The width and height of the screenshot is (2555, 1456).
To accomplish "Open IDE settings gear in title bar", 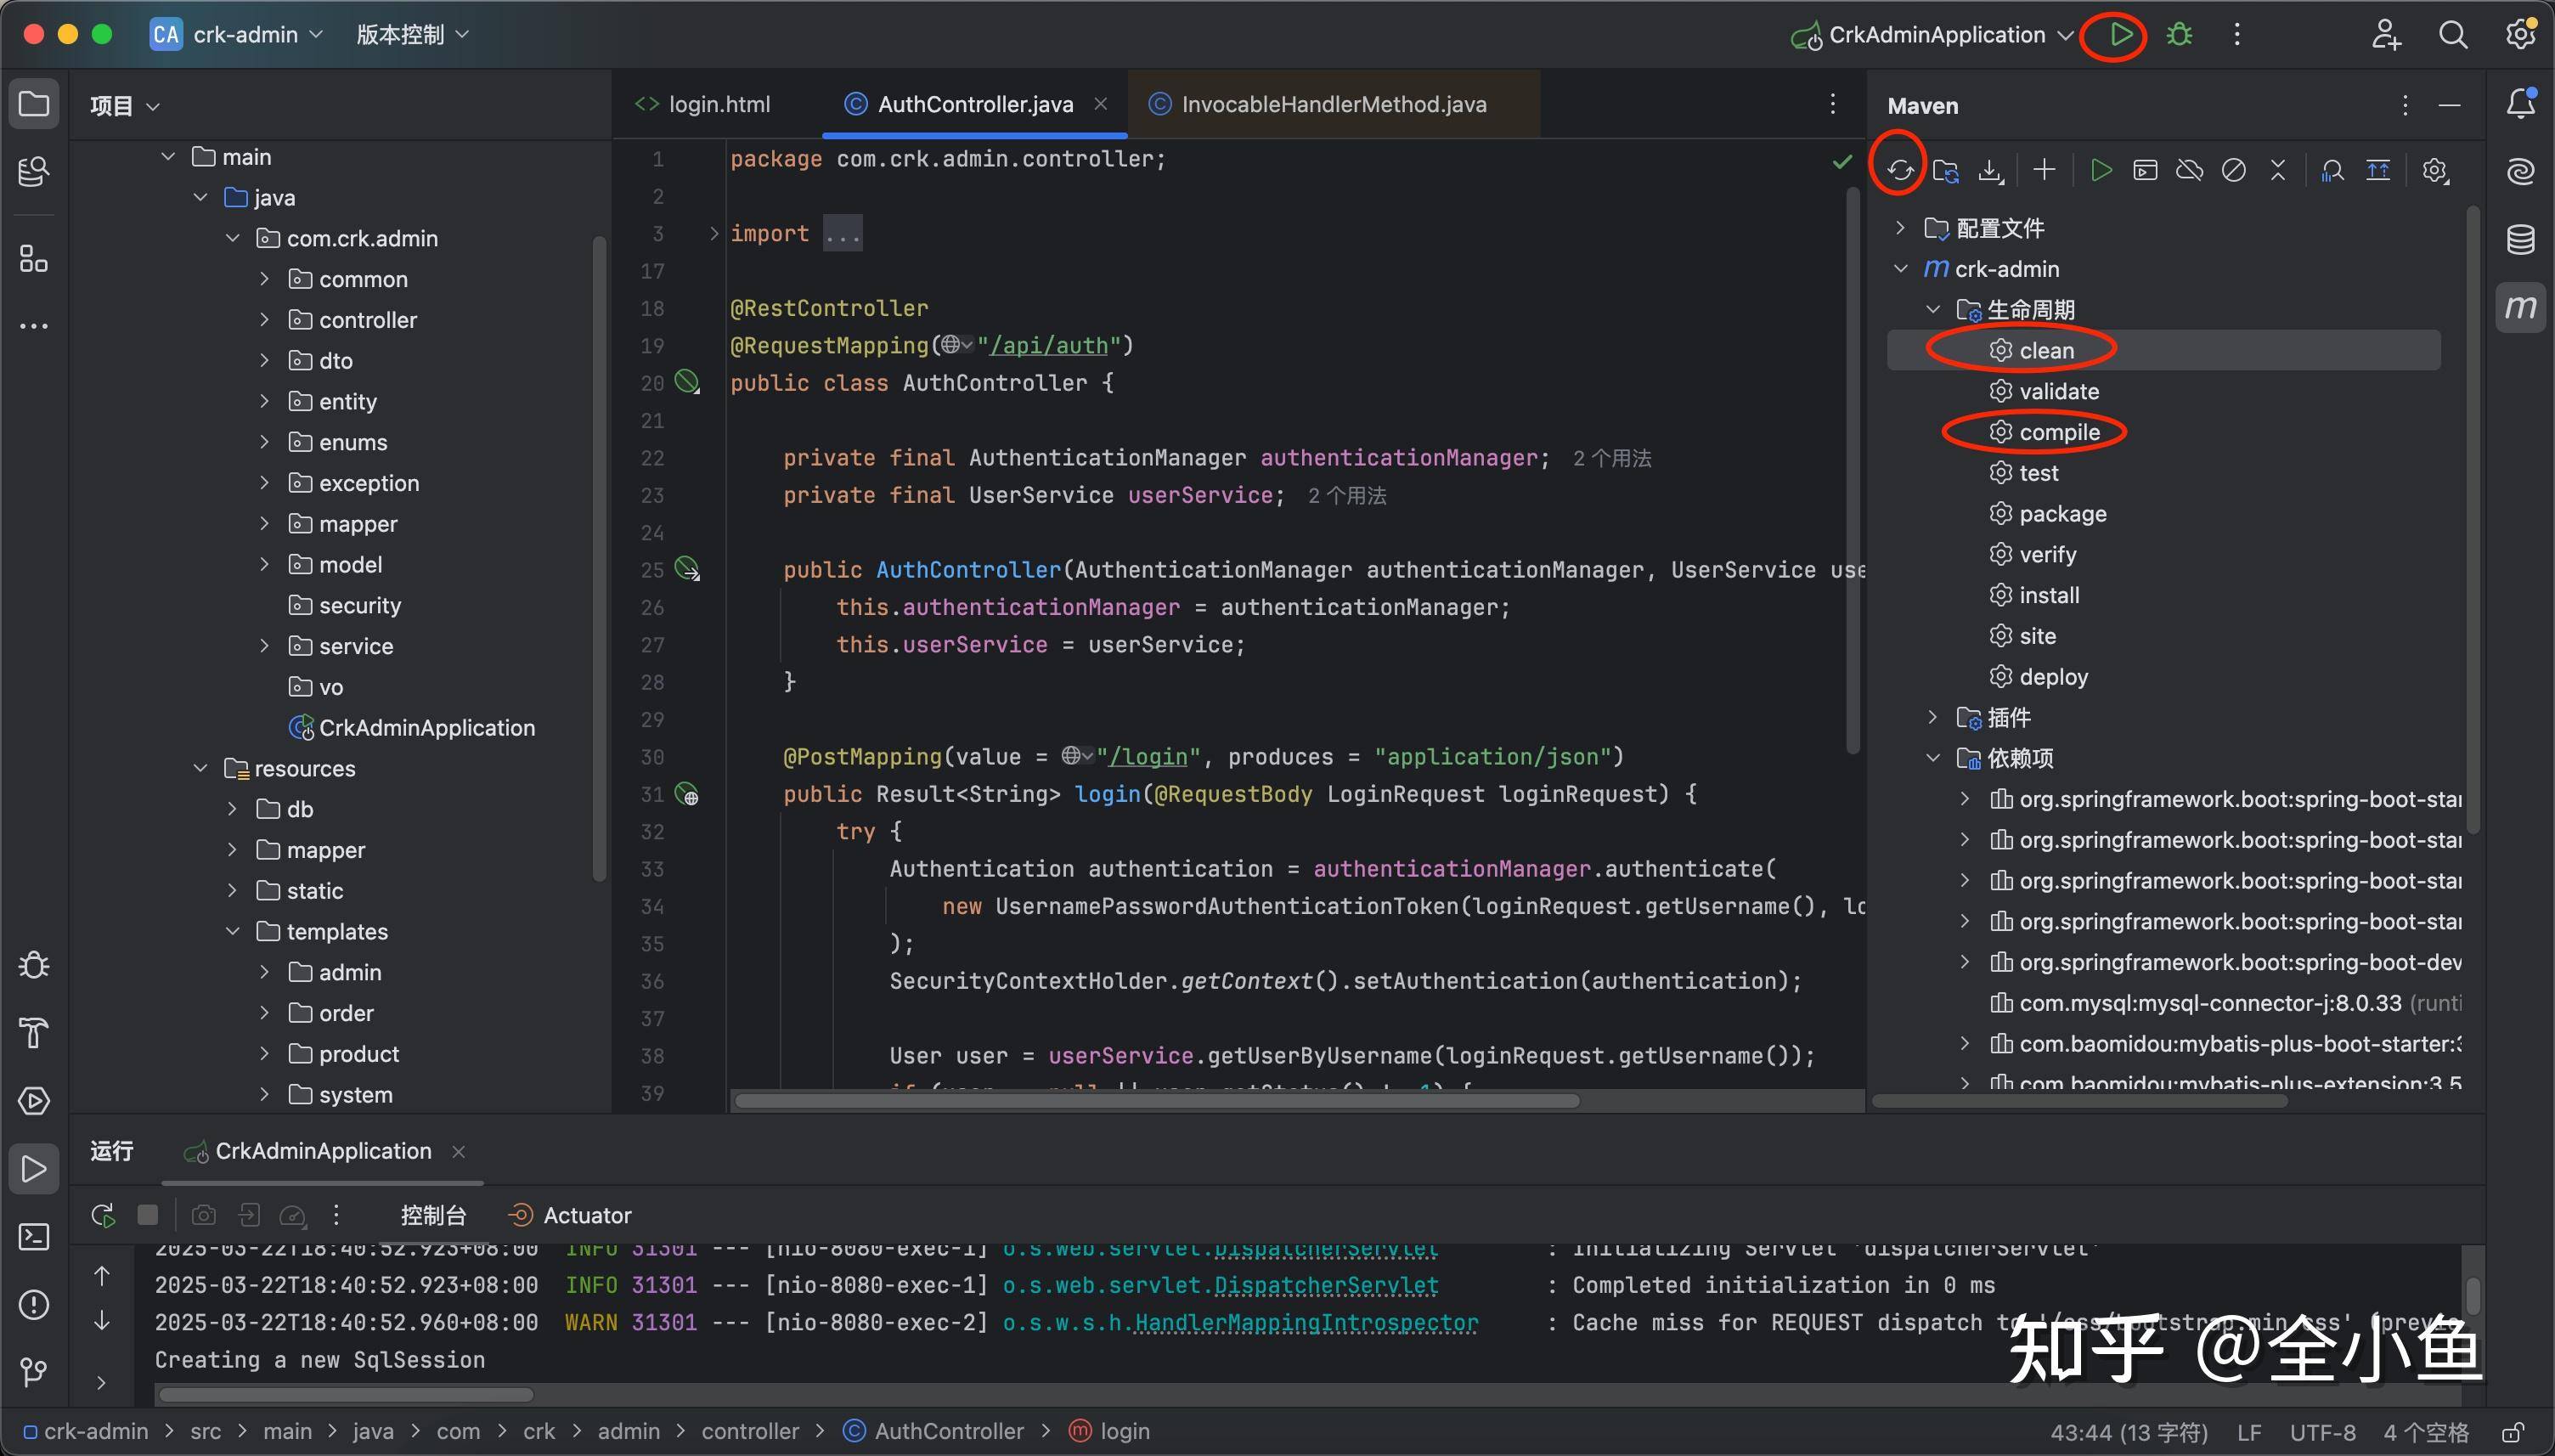I will tap(2520, 35).
